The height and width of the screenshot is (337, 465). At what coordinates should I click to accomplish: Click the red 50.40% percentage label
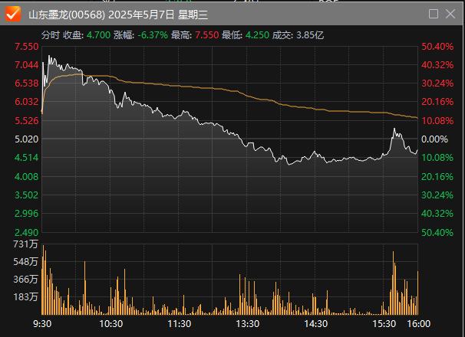(437, 47)
